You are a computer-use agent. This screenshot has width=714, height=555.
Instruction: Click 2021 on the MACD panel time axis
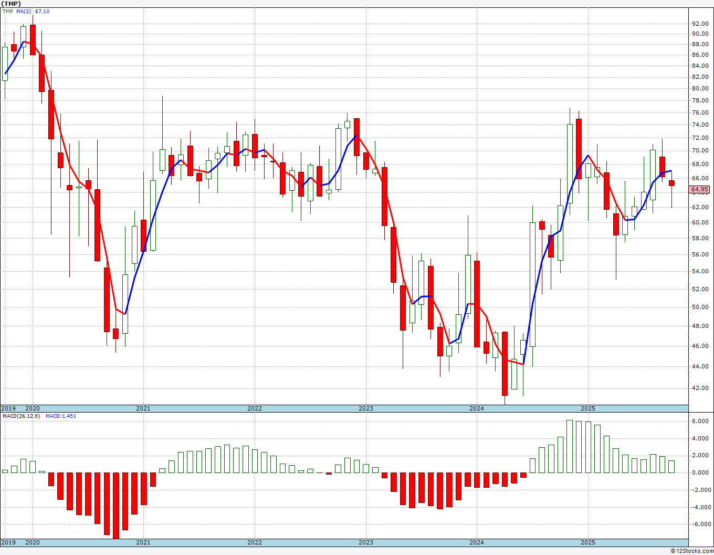point(143,542)
